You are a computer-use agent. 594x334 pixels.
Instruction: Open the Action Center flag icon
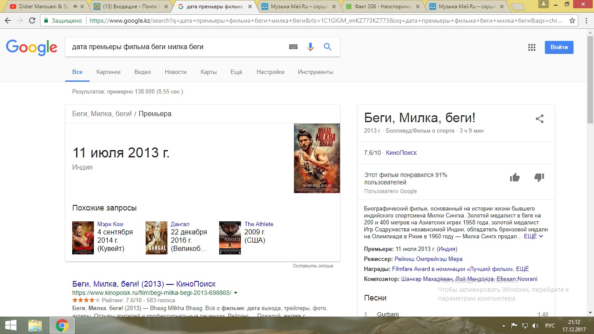point(514,325)
